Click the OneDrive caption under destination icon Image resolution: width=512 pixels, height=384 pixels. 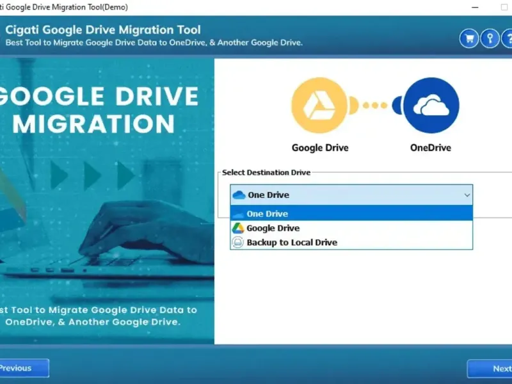[431, 148]
